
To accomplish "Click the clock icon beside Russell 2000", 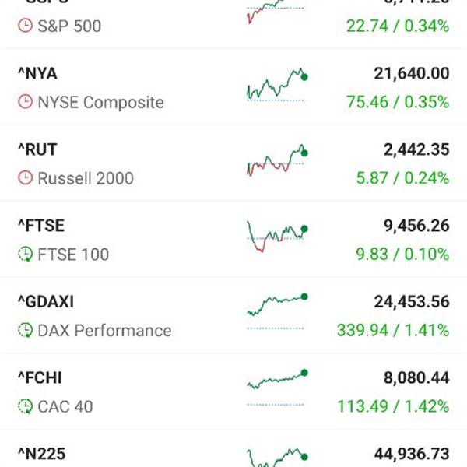I will click(x=25, y=178).
